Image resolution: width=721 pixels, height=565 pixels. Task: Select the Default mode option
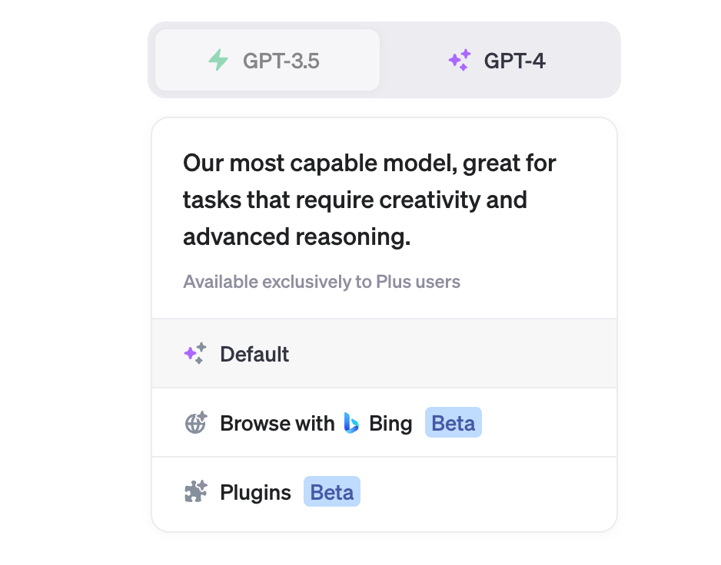384,353
